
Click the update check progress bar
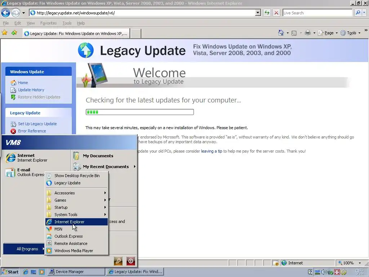tap(140, 112)
